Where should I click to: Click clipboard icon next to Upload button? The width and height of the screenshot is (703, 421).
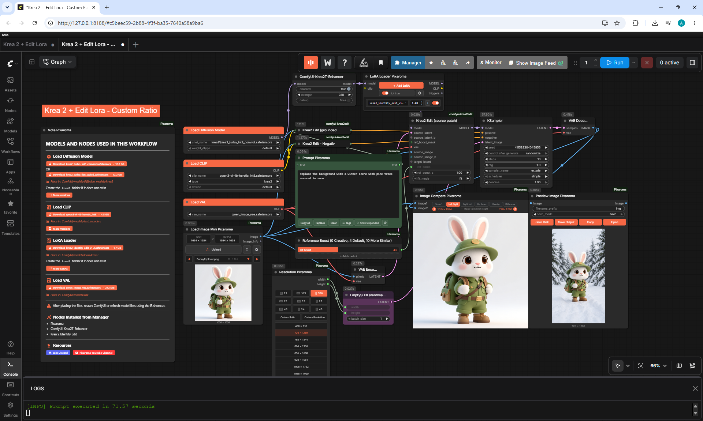coord(247,249)
